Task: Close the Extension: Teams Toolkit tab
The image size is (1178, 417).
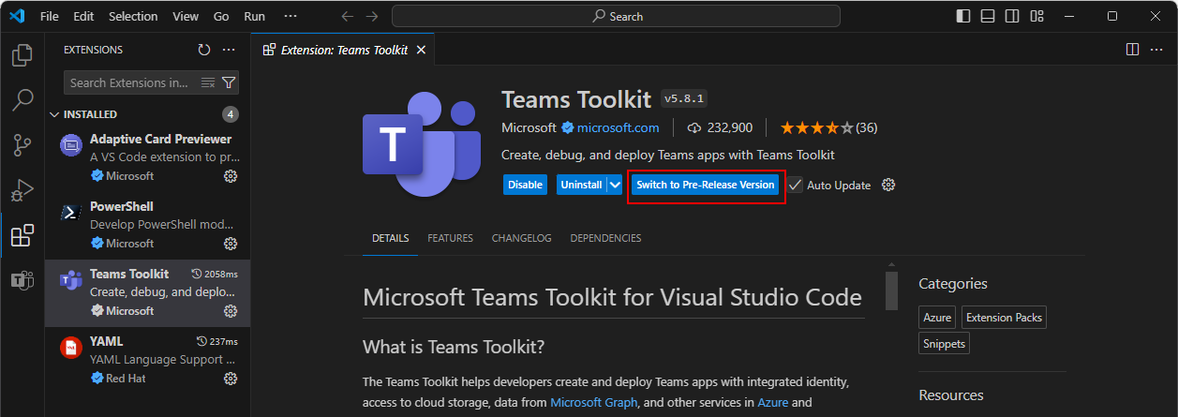Action: tap(423, 50)
